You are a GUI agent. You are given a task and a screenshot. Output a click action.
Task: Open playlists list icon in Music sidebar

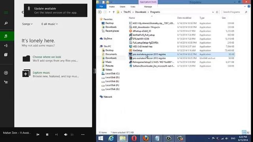[x=6, y=82]
